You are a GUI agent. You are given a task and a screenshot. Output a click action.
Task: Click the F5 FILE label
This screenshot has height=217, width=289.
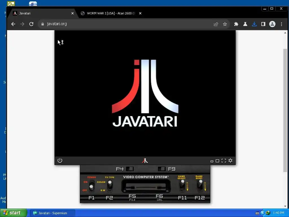pyautogui.click(x=132, y=198)
